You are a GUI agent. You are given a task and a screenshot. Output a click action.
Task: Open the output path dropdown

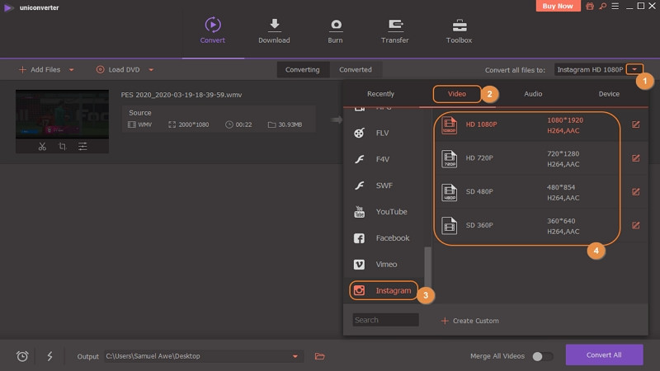(x=295, y=356)
